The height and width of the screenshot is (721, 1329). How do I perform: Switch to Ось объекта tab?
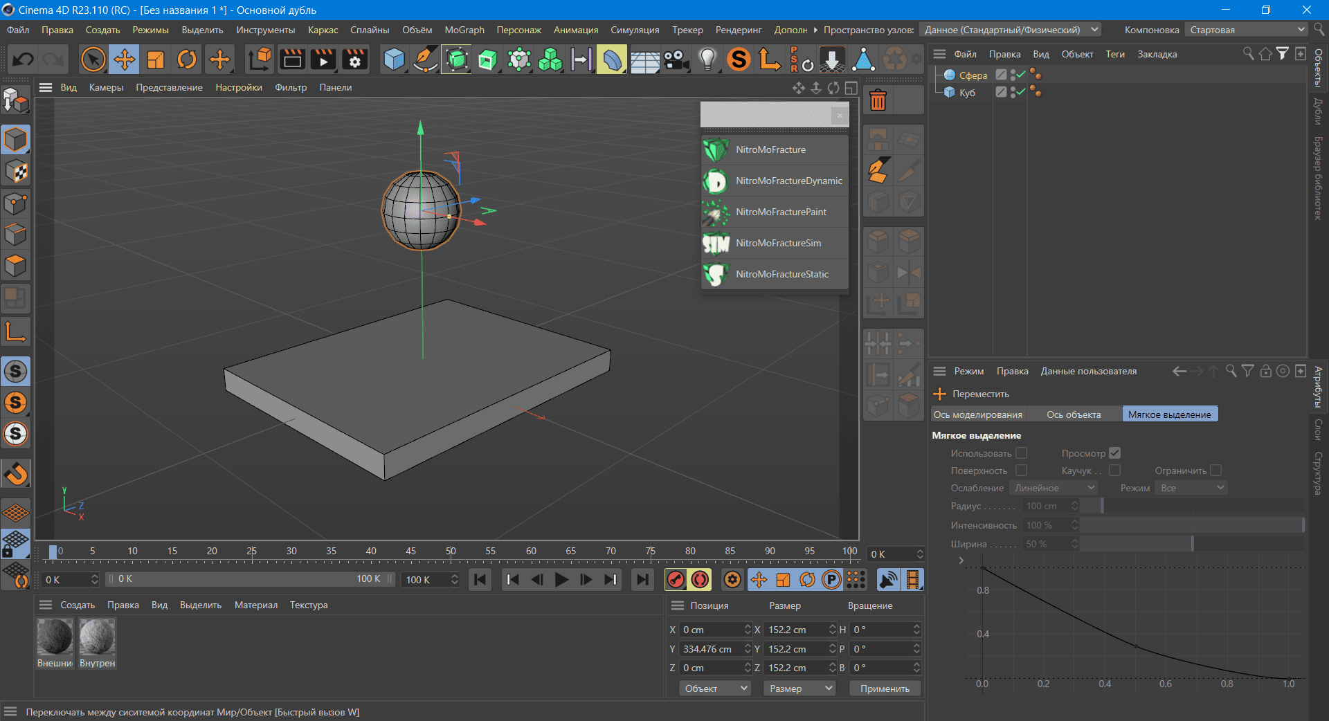point(1074,414)
